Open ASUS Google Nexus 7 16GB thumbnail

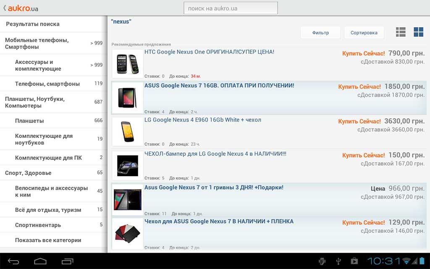pyautogui.click(x=128, y=98)
